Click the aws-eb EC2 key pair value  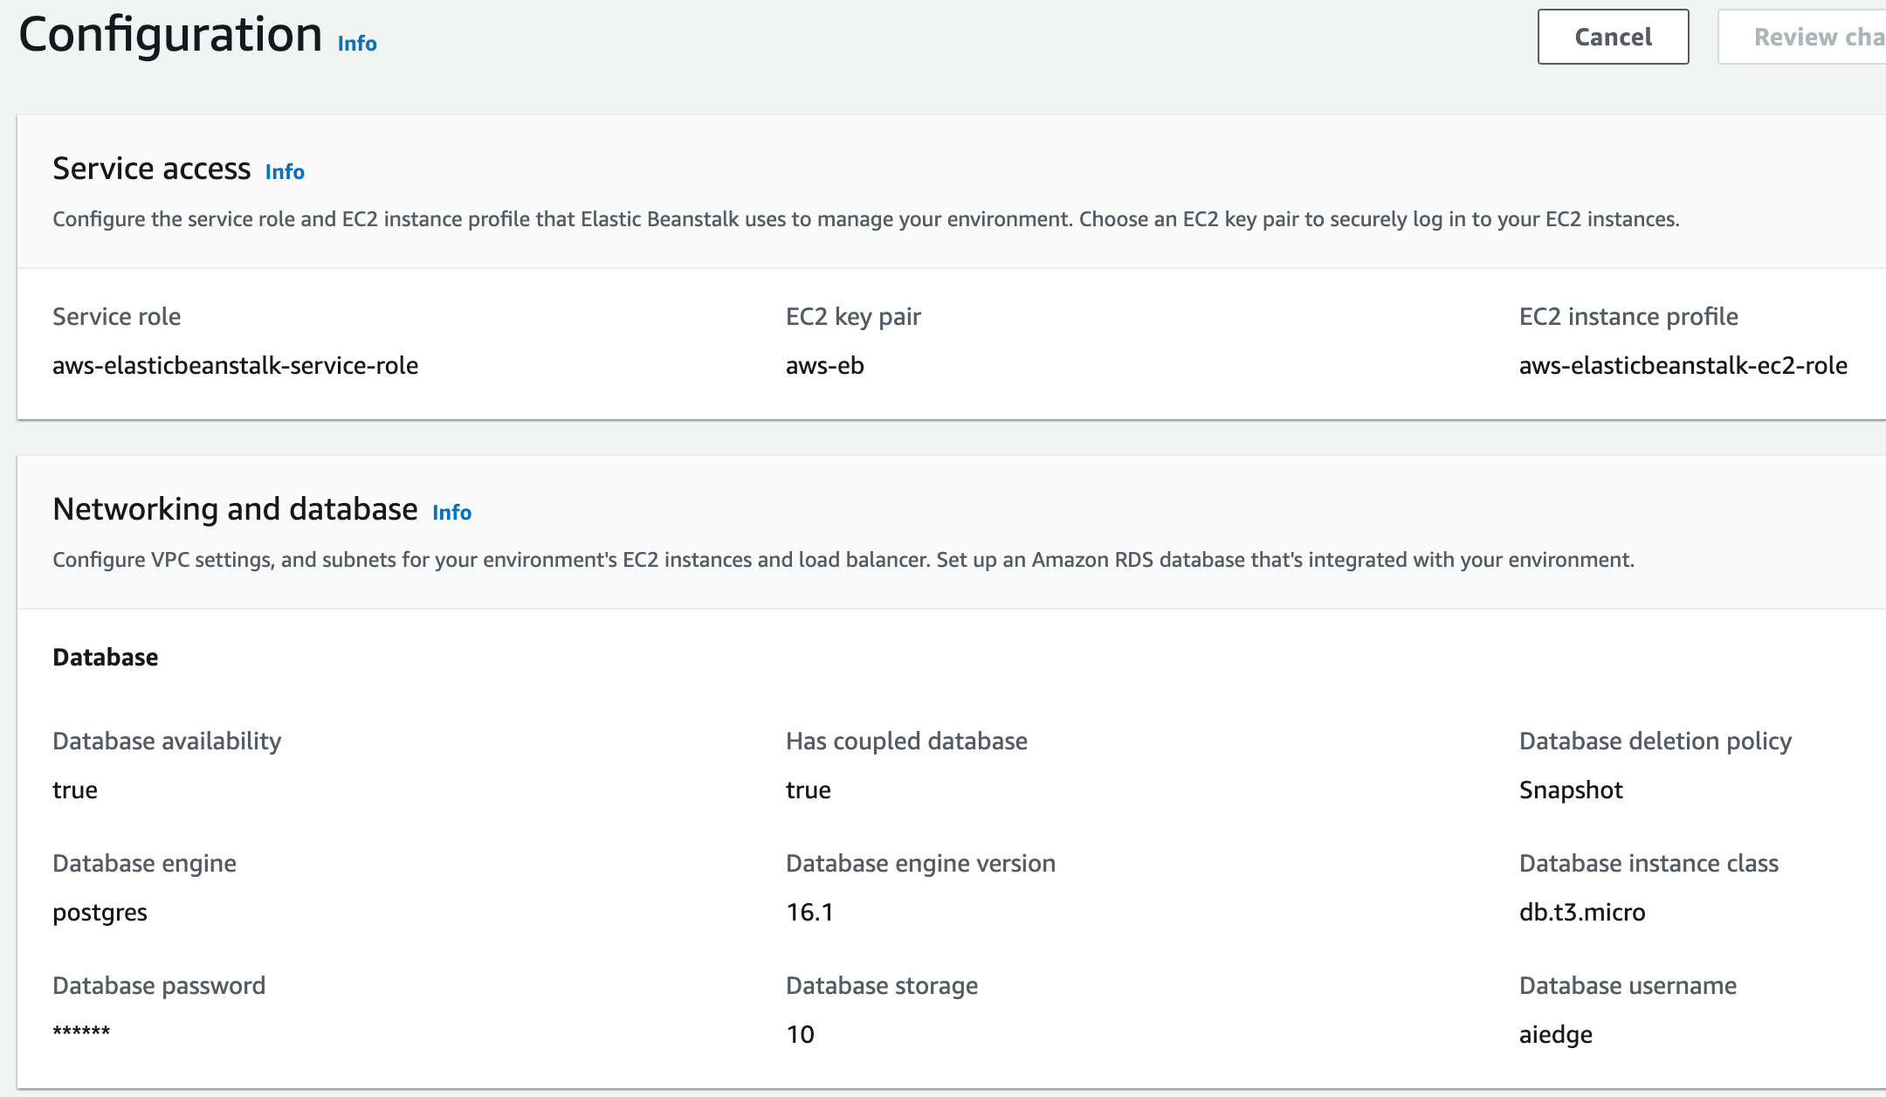tap(823, 365)
